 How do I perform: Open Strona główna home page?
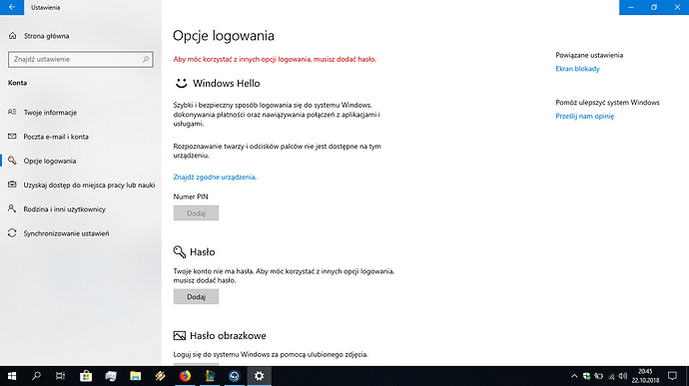tap(39, 36)
